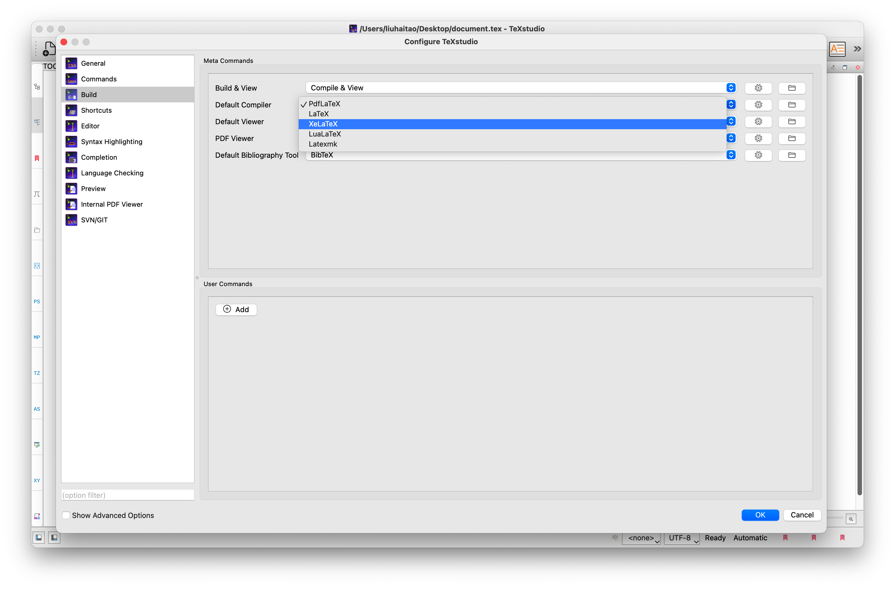Click the first status bar bookmark icon
The image size is (895, 589).
click(785, 538)
